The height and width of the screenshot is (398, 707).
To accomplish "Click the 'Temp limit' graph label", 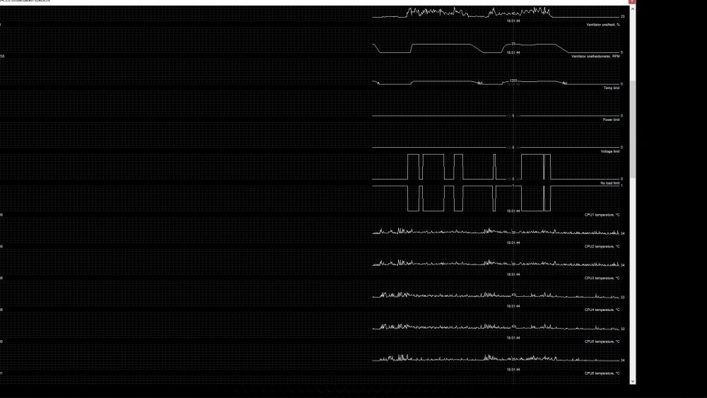I will (612, 88).
